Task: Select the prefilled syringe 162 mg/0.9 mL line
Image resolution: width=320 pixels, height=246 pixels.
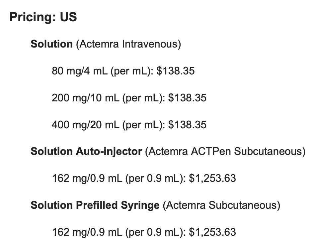Action: pos(144,232)
